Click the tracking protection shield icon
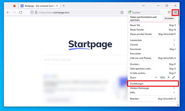This screenshot has height=111, width=185. 32,12
